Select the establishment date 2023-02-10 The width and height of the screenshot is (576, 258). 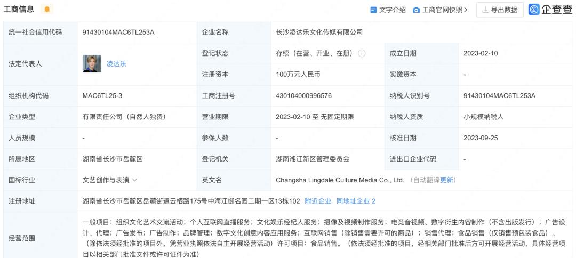coord(481,54)
